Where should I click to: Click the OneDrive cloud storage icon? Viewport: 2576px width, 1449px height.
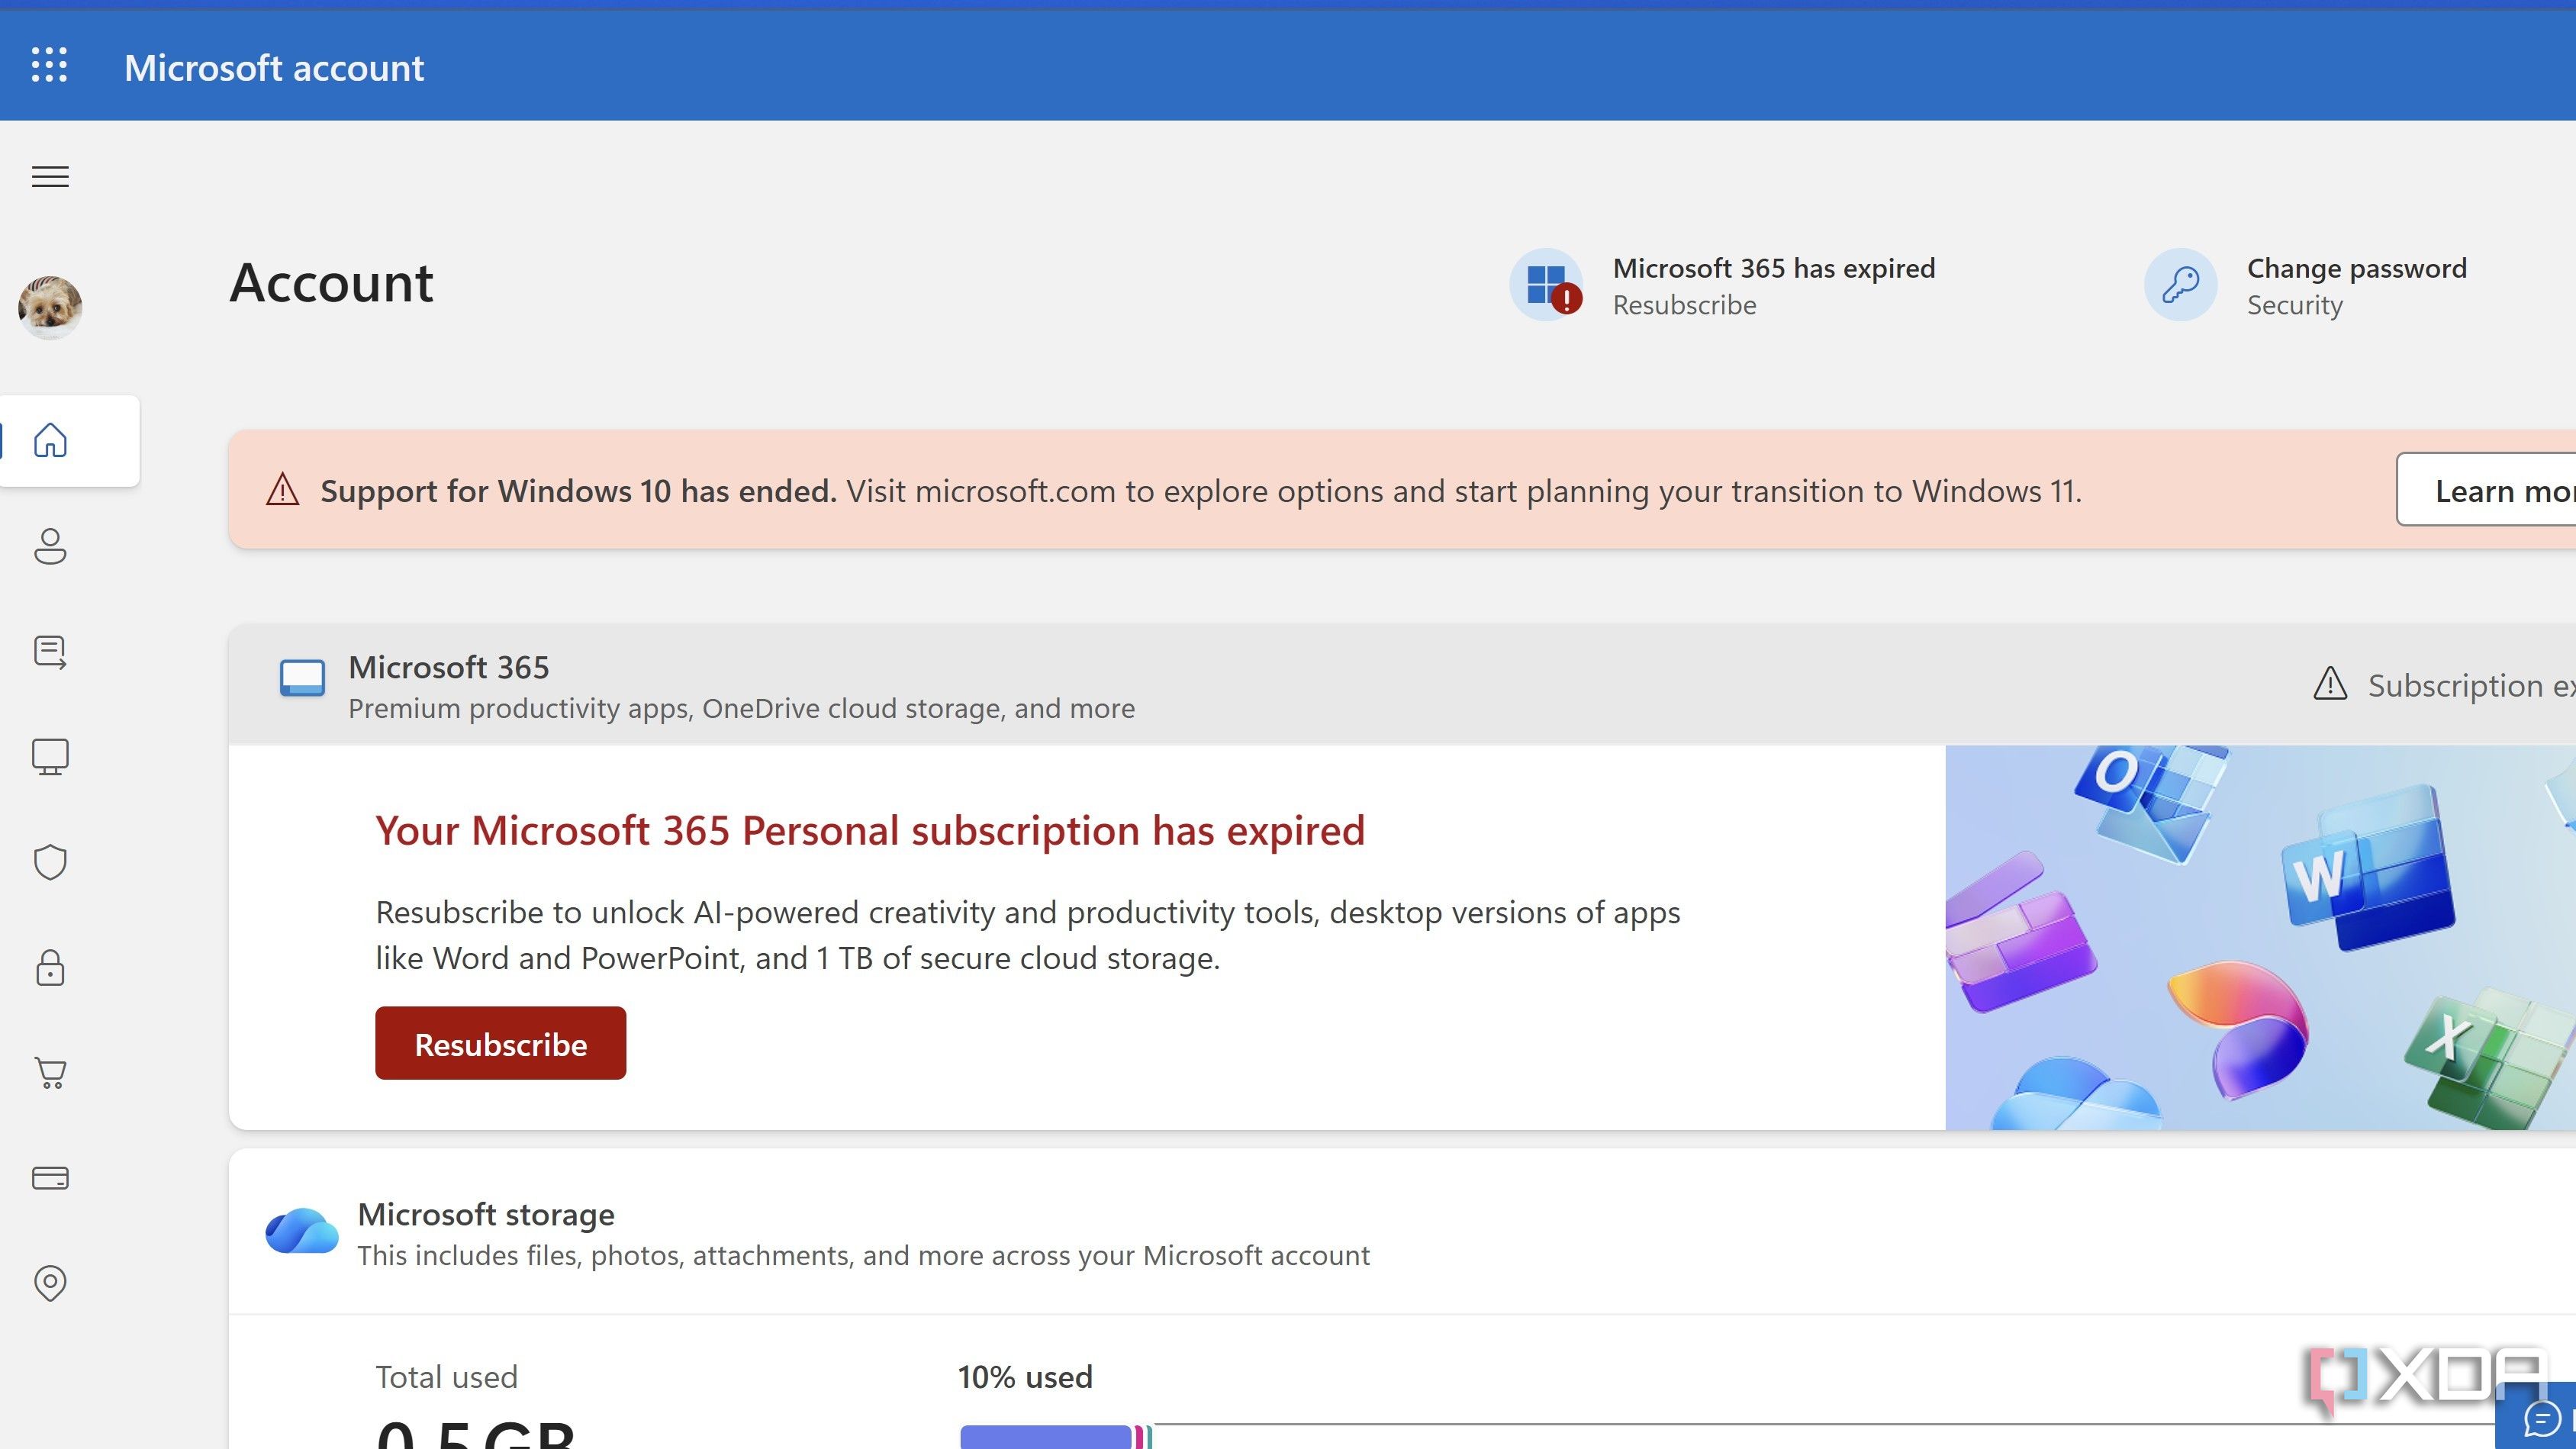click(x=301, y=1231)
